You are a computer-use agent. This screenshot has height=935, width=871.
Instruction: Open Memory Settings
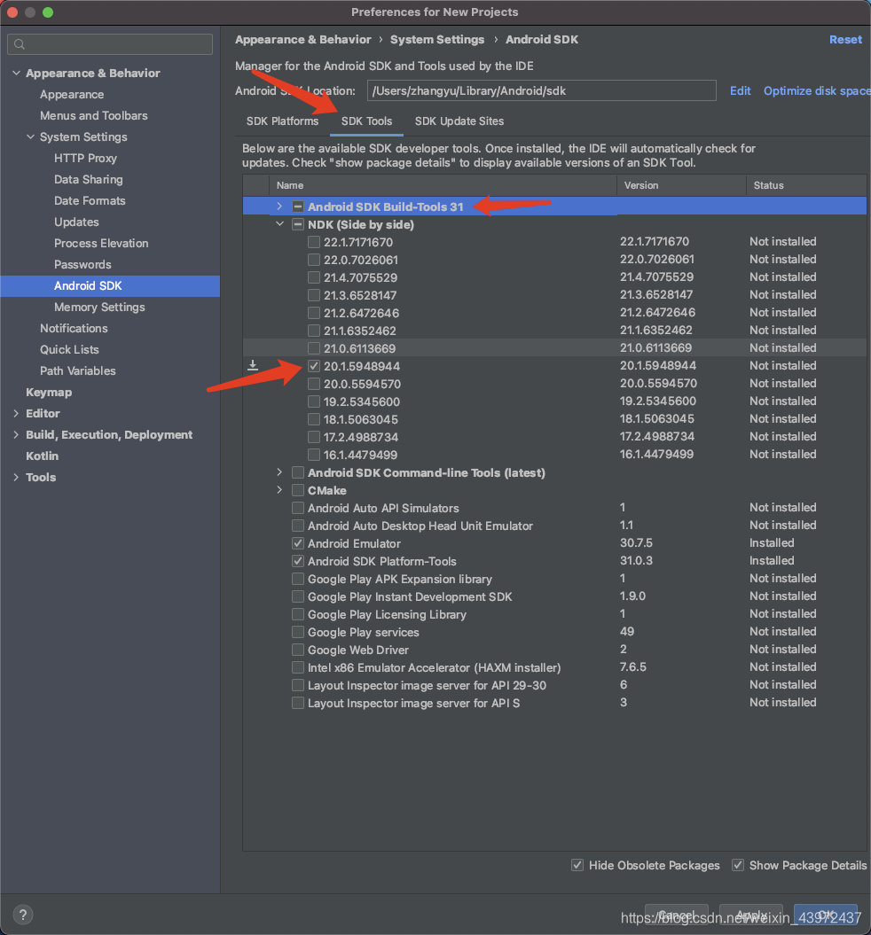tap(99, 308)
